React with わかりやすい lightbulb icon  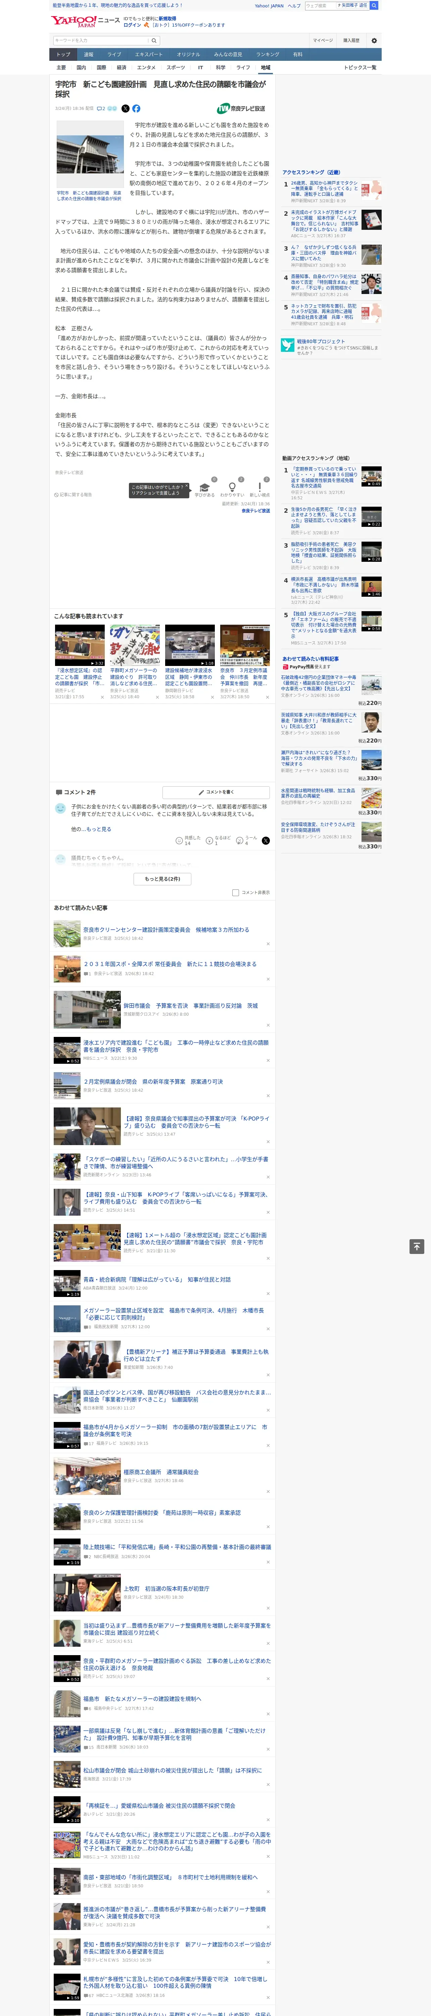pos(232,487)
